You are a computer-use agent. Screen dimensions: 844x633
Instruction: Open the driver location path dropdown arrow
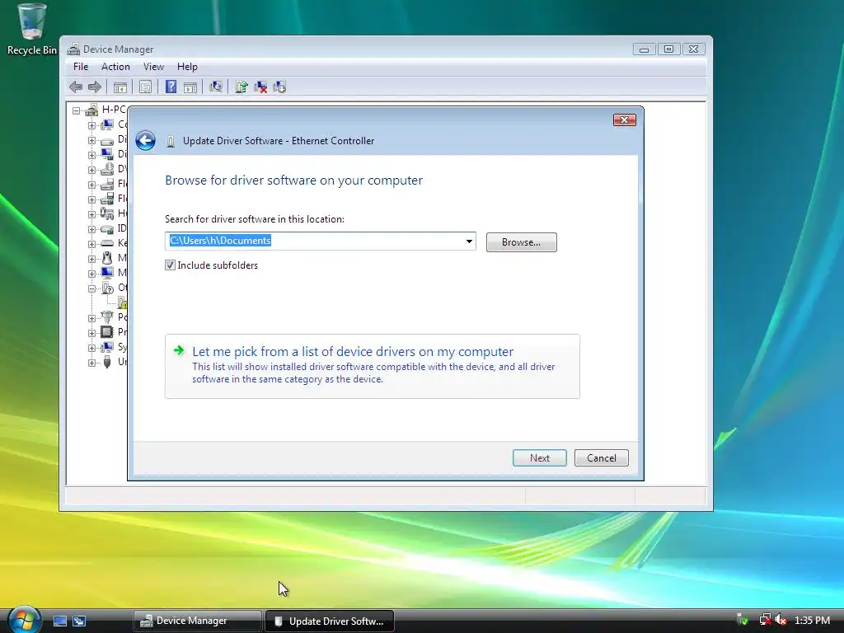tap(469, 241)
